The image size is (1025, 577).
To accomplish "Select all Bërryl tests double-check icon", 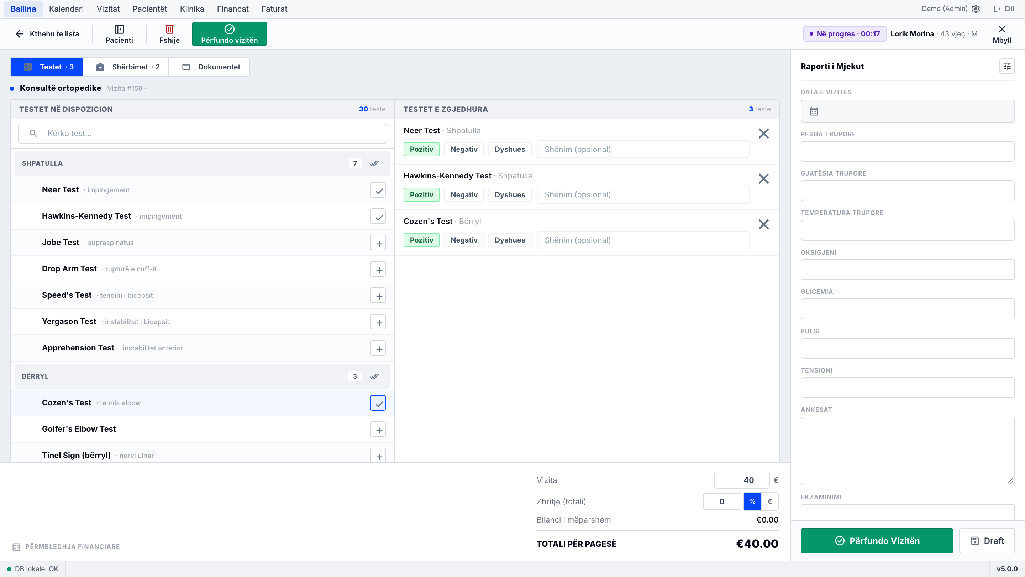I will [374, 376].
